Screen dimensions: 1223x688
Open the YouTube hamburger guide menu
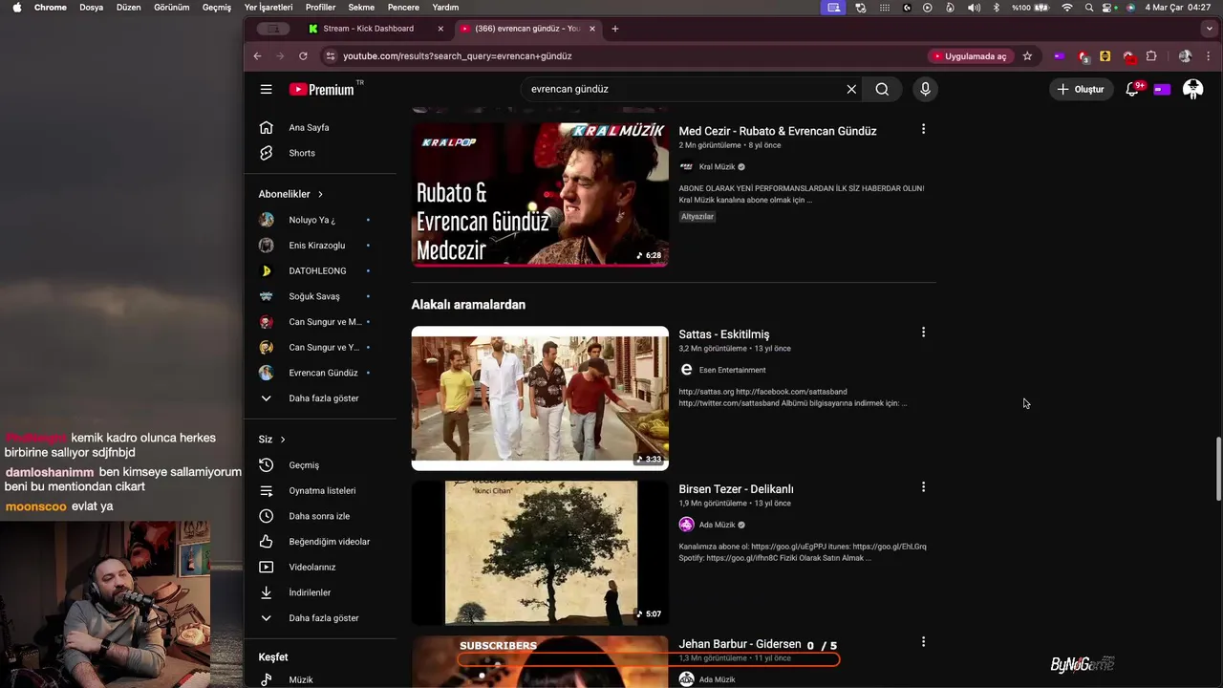266,89
